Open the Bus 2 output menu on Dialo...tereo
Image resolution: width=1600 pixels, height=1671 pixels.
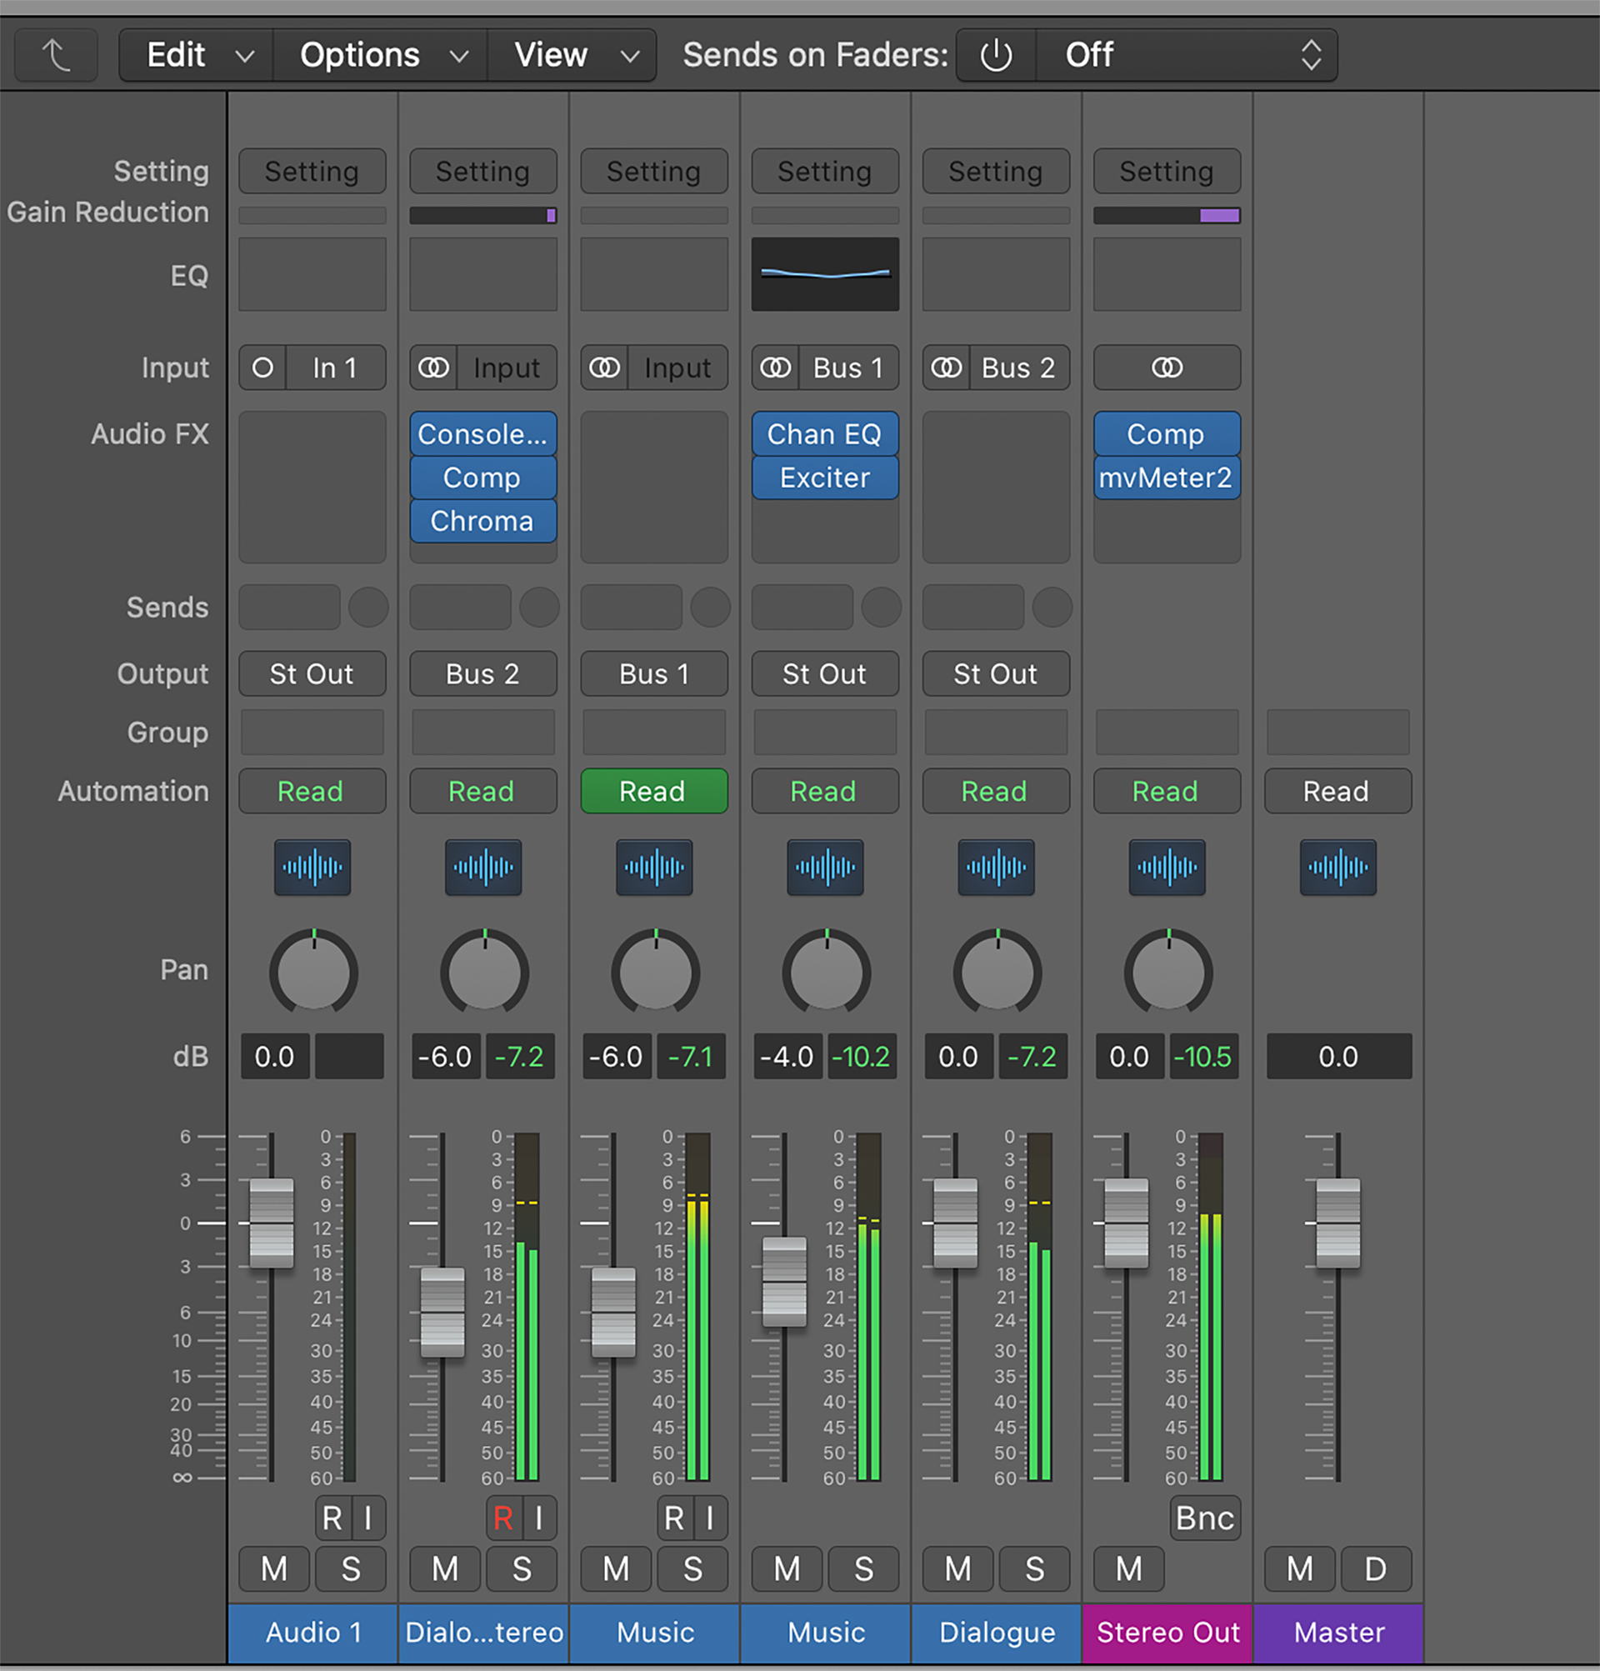[x=483, y=673]
